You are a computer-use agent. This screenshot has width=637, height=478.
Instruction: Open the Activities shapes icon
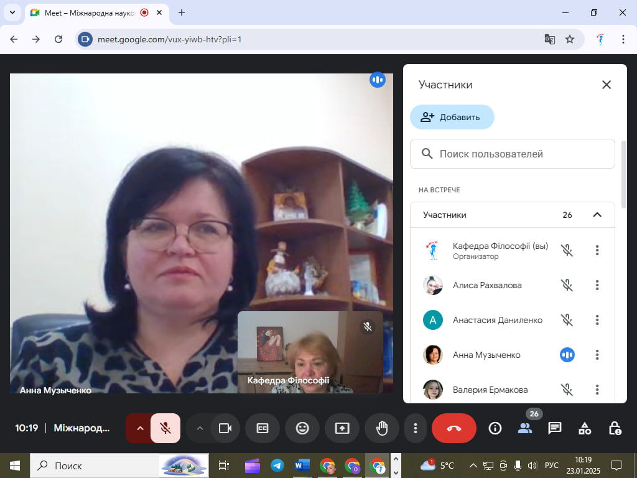coord(585,428)
